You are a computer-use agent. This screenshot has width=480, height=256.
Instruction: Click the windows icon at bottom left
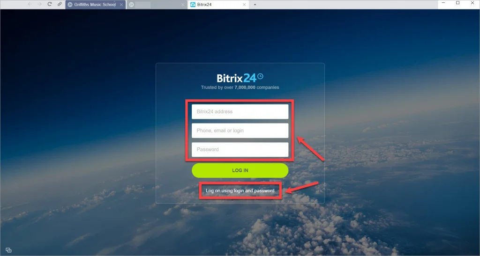point(8,250)
